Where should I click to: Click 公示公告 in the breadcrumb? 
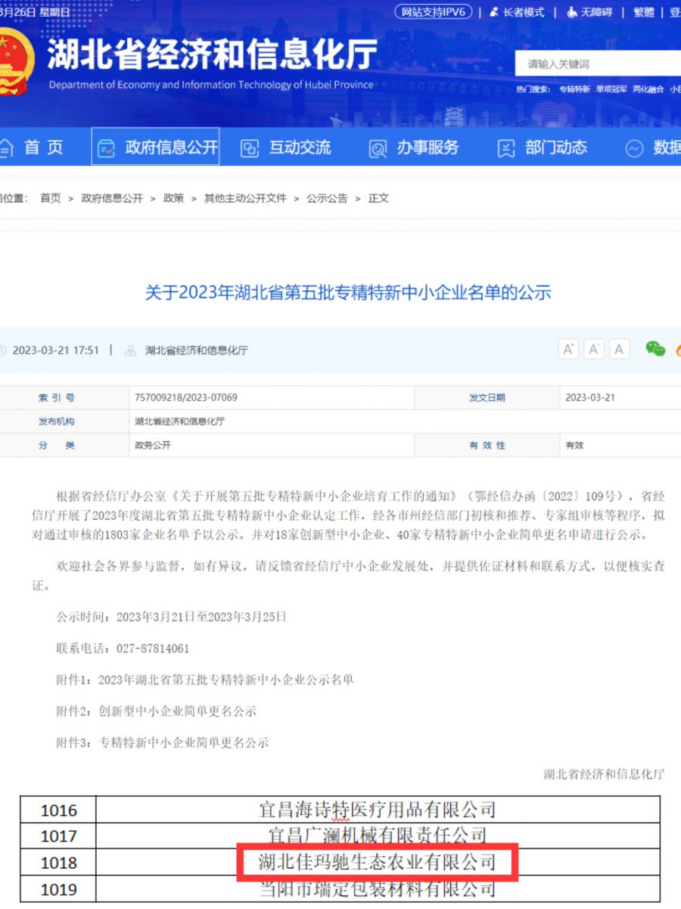click(327, 198)
